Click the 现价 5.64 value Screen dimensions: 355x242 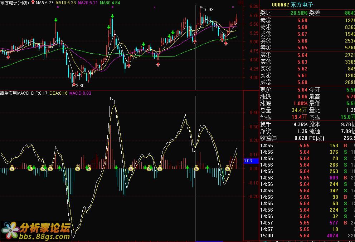302,90
